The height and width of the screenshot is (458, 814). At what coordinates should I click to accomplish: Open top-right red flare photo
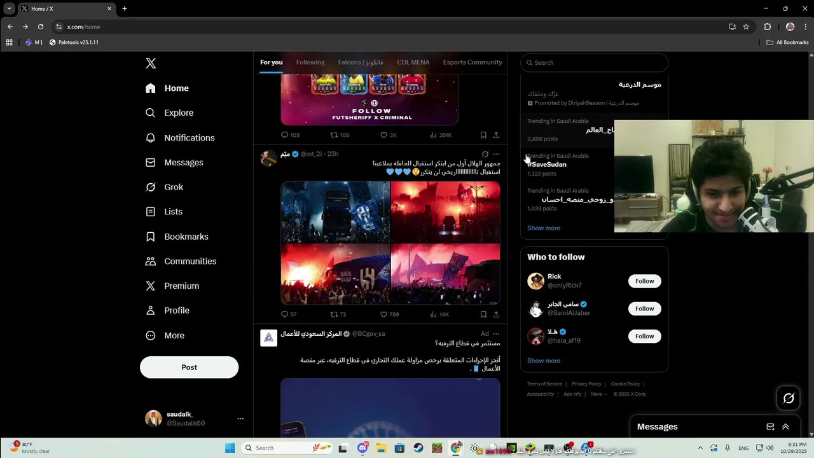pos(445,212)
